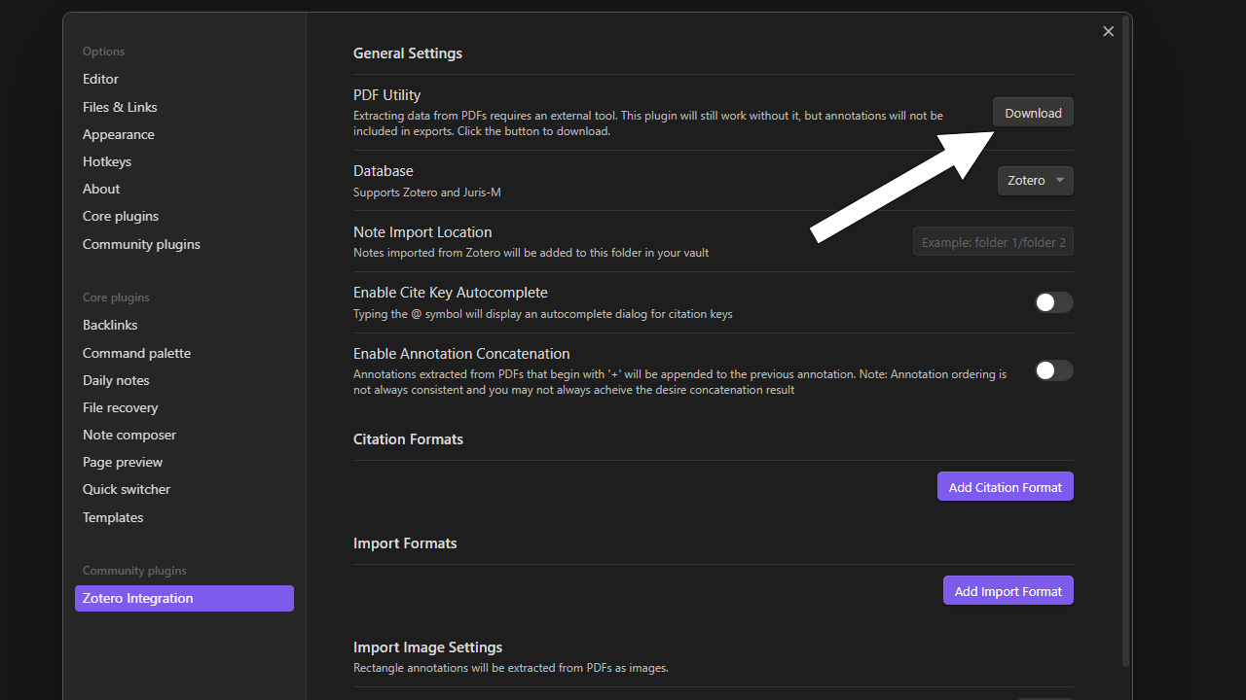Open the Editor settings tab
The height and width of the screenshot is (700, 1246).
pos(100,79)
